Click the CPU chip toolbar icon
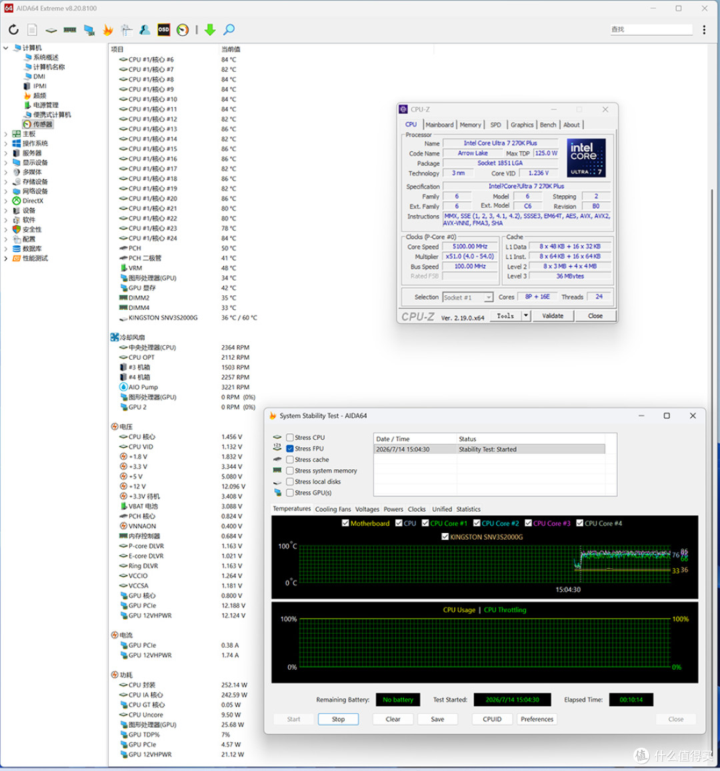This screenshot has height=771, width=720. pos(51,30)
